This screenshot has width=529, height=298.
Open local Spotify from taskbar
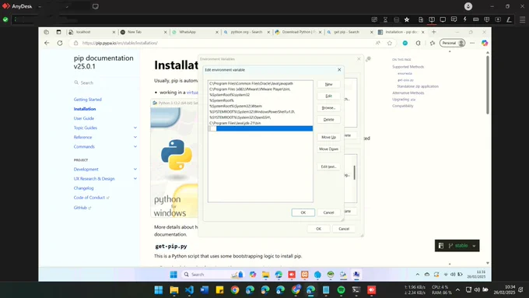341,290
